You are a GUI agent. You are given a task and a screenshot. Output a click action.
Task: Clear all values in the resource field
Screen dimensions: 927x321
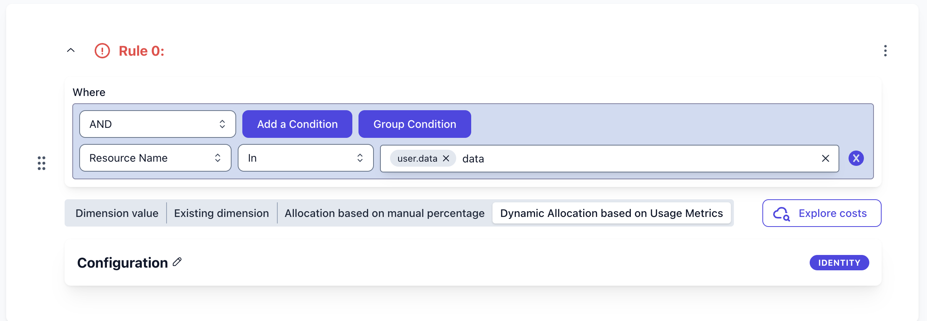click(x=825, y=159)
